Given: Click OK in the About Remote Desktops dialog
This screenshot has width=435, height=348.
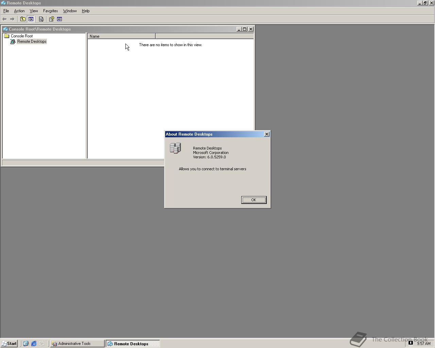Looking at the screenshot, I should coord(254,200).
